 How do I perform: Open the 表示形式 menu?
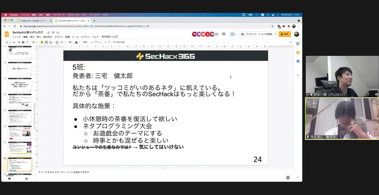(x=48, y=37)
